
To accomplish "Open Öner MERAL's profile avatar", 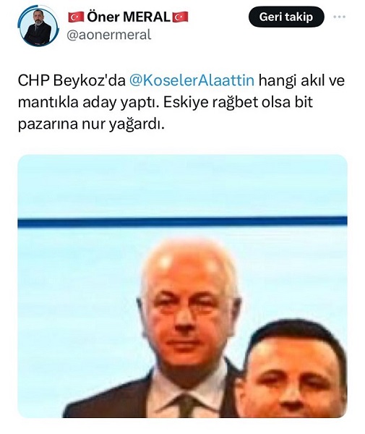I will pos(38,26).
